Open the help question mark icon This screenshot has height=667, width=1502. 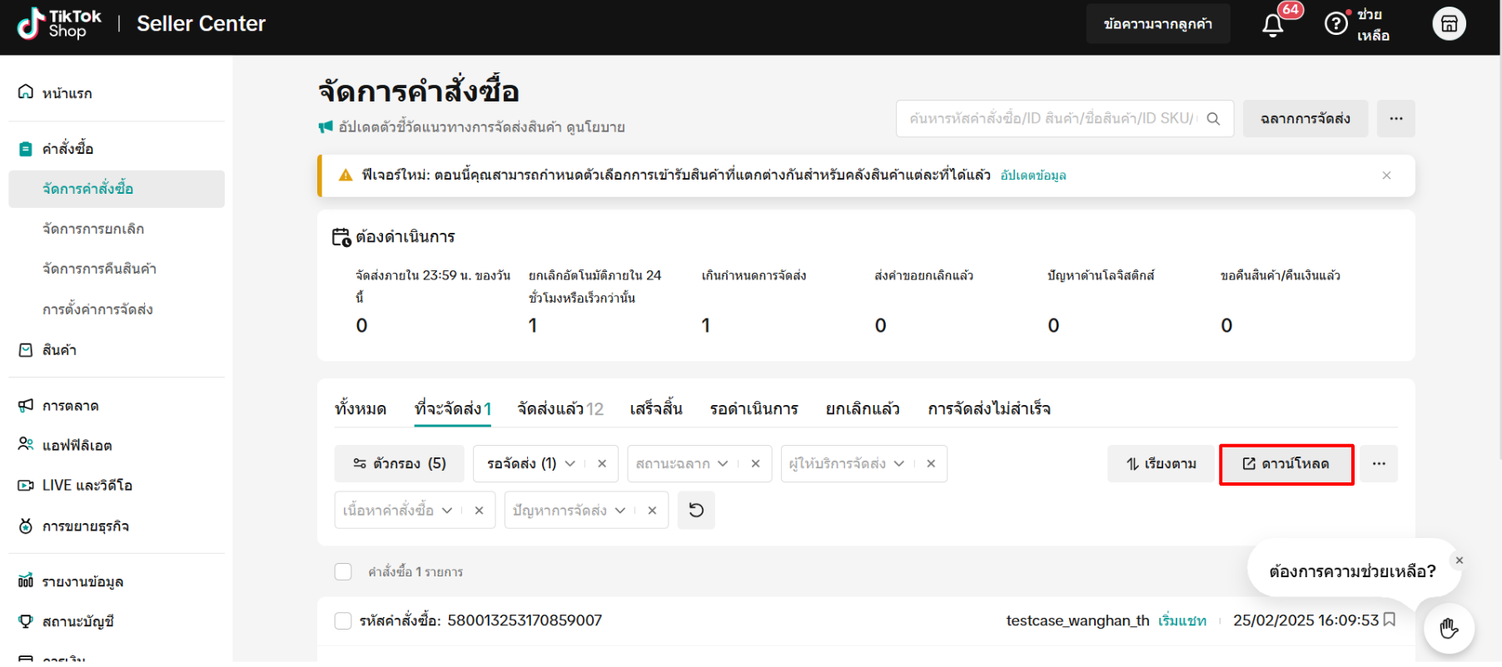tap(1336, 23)
